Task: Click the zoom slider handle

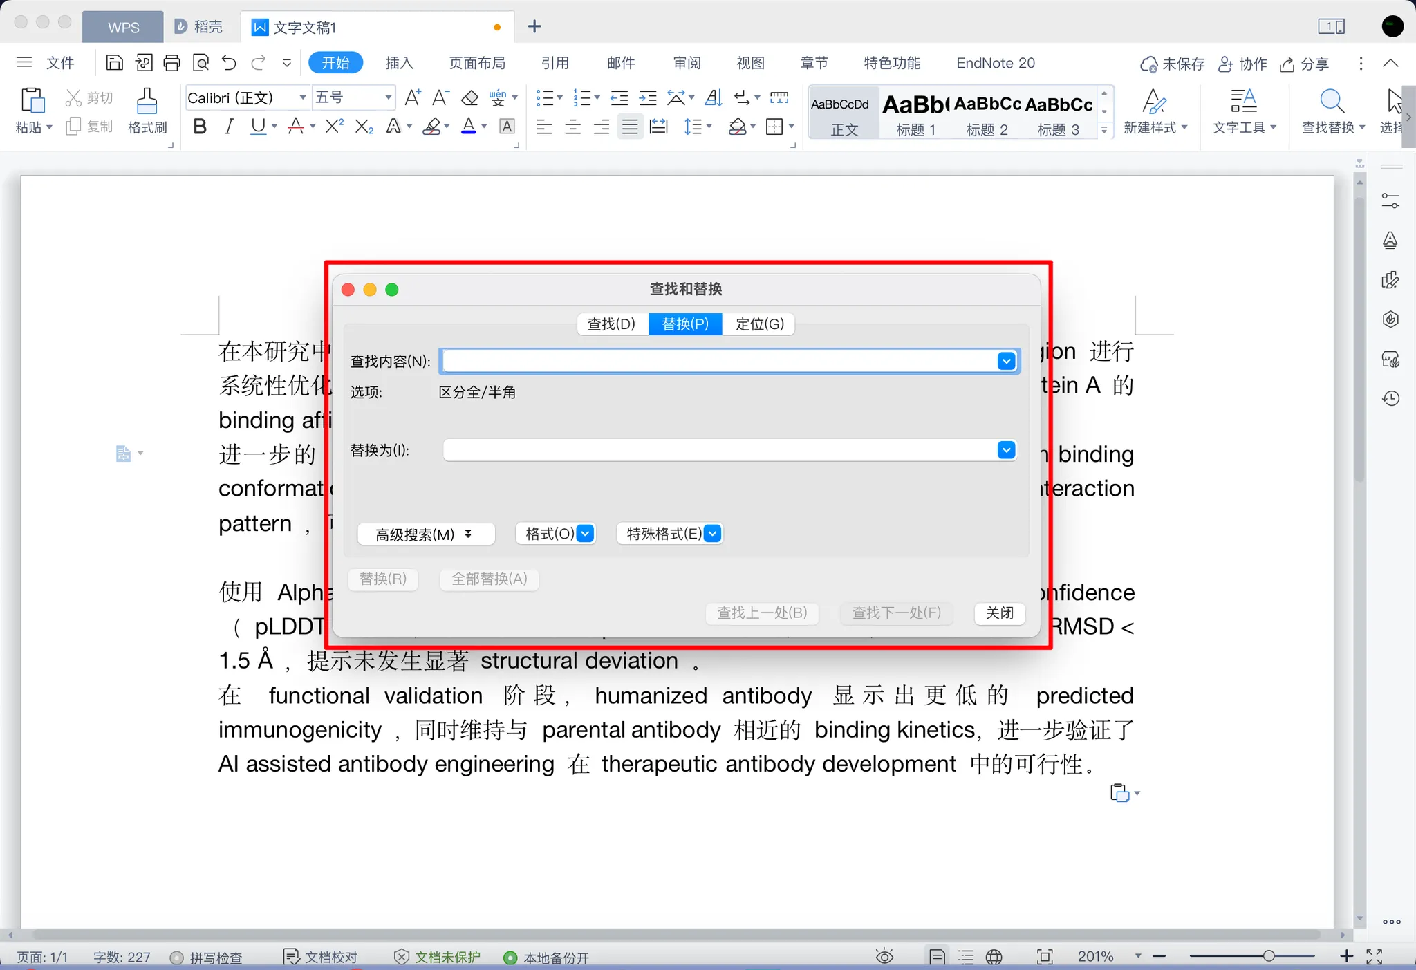Action: pyautogui.click(x=1268, y=956)
